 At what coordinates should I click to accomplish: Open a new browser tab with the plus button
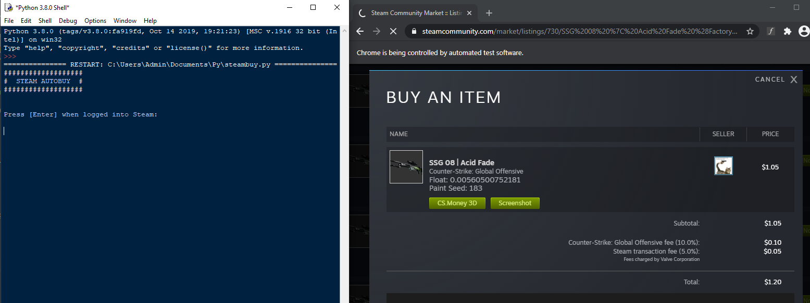coord(489,12)
